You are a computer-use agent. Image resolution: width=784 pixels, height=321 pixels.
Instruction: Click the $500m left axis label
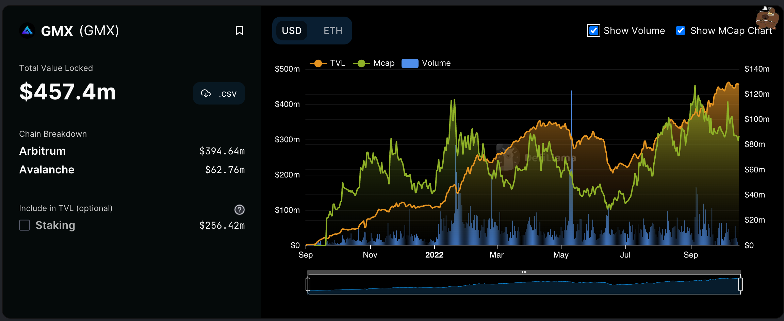coord(287,69)
